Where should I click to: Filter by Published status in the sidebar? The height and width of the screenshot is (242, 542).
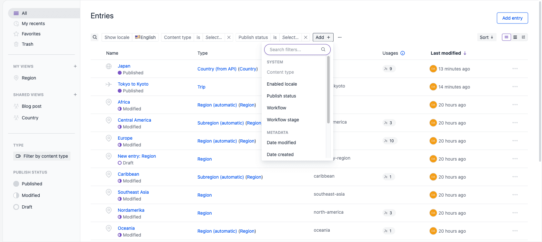pos(28,184)
